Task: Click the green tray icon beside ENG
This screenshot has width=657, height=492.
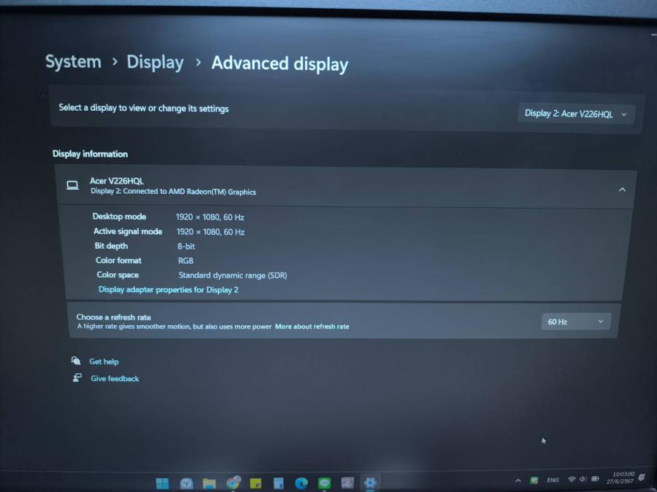Action: 534,480
